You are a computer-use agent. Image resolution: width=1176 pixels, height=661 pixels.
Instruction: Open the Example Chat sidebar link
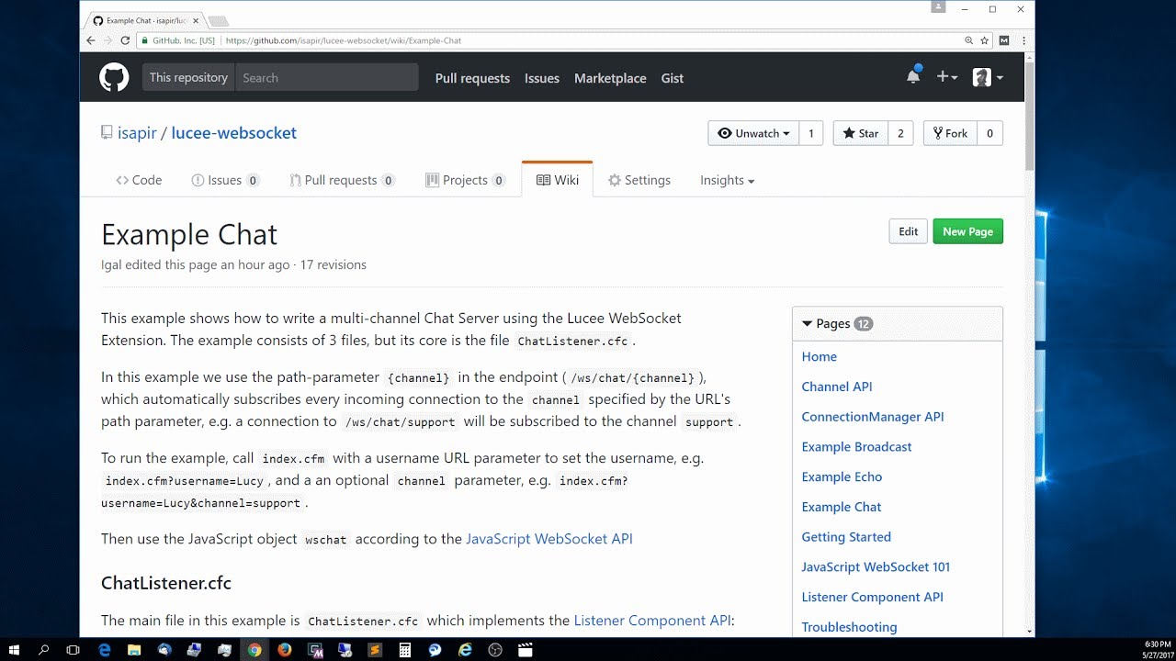point(841,507)
